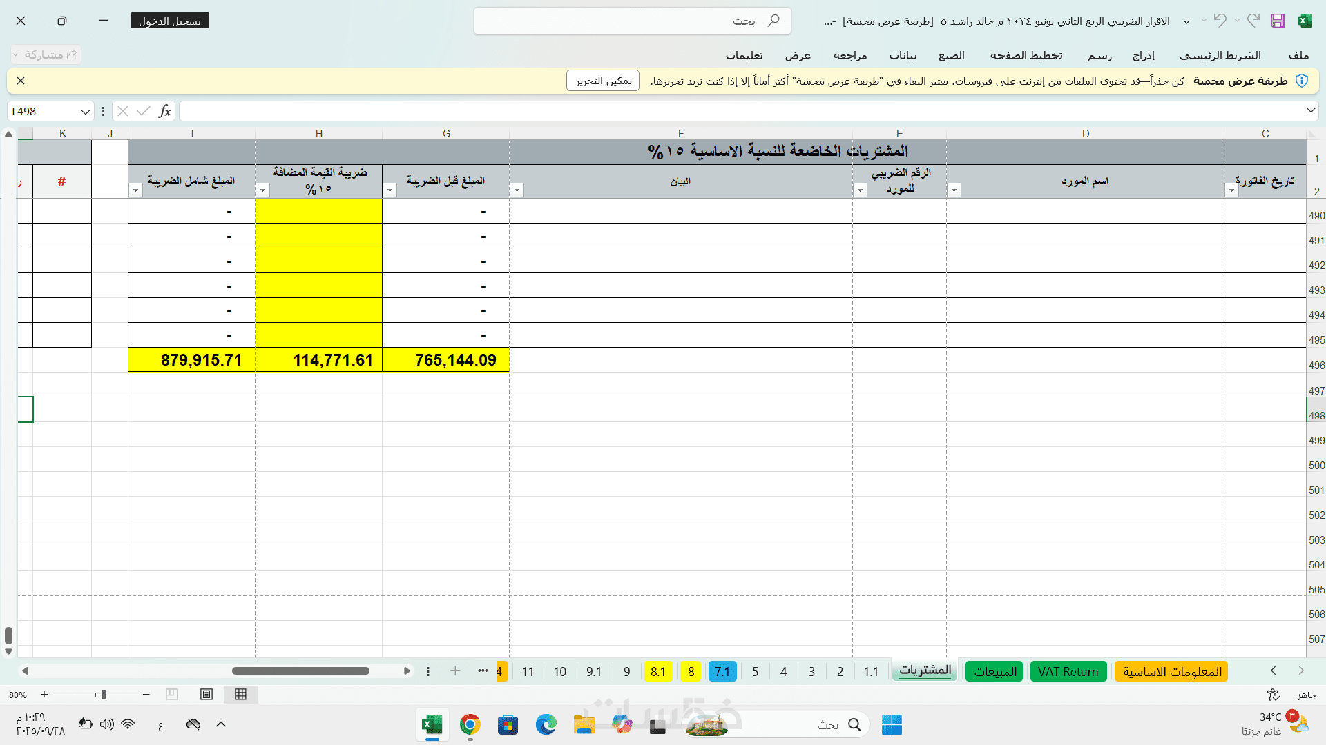This screenshot has width=1326, height=745.
Task: Open filter dropdown for supplier name column
Action: pyautogui.click(x=954, y=190)
